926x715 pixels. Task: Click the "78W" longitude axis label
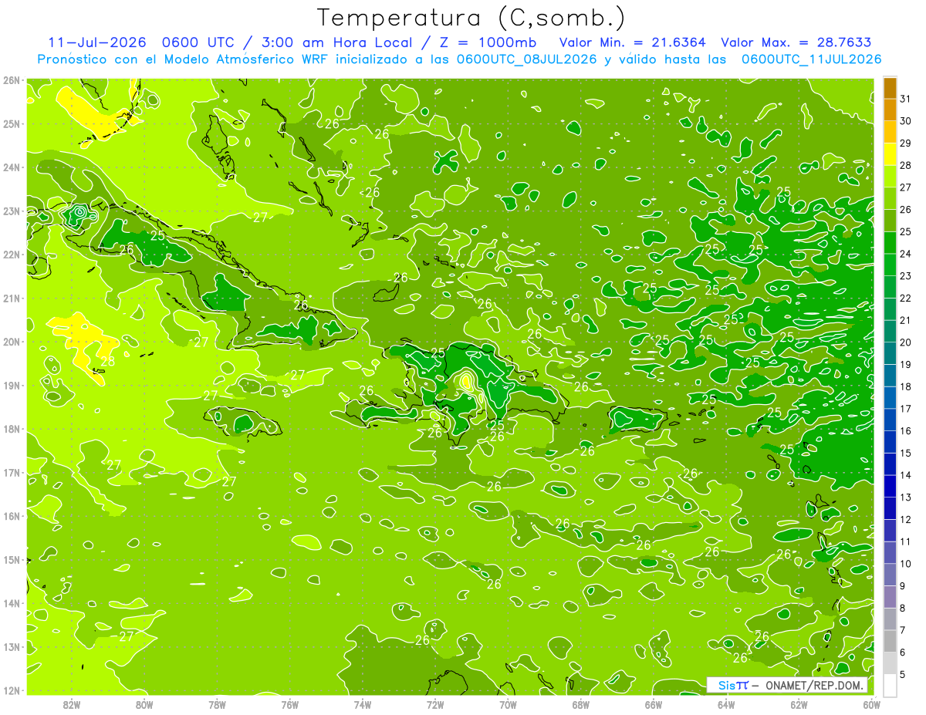(217, 704)
